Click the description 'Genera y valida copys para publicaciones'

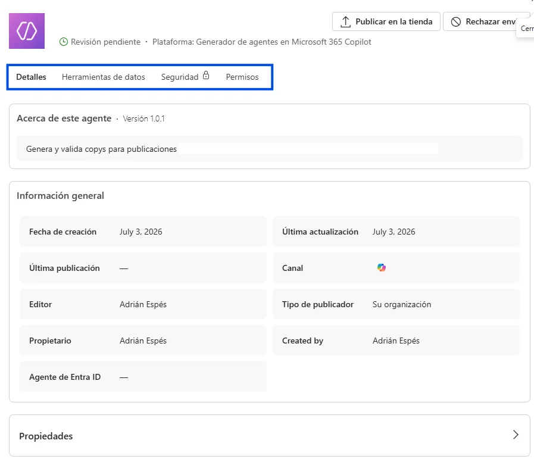click(x=101, y=149)
